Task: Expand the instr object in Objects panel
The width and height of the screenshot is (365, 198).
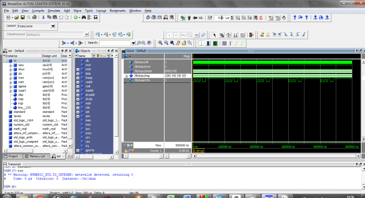Action: click(x=78, y=70)
